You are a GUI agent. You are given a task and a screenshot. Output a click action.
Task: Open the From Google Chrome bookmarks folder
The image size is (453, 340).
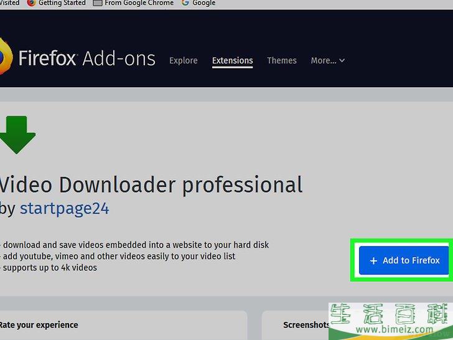click(x=133, y=3)
